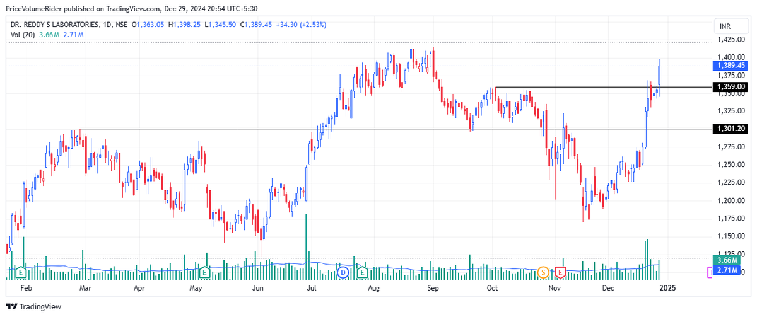Click the Nov label on time axis

555,288
